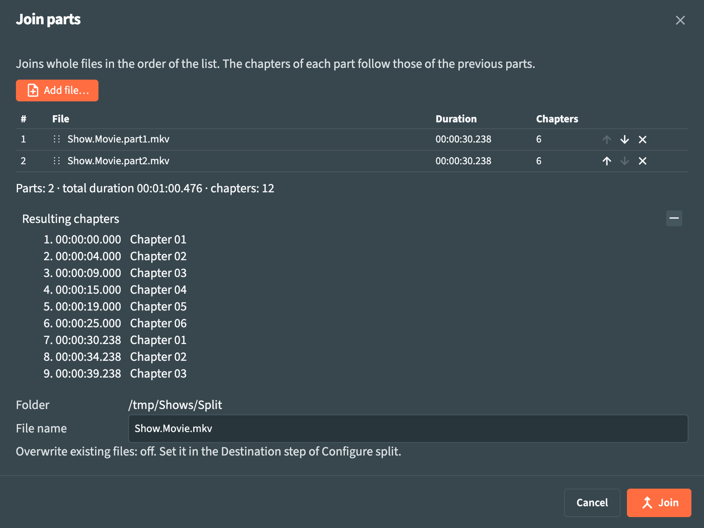The image size is (704, 528).
Task: Click the 00:00:00.000 Chapter 01 entry
Action: 115,239
